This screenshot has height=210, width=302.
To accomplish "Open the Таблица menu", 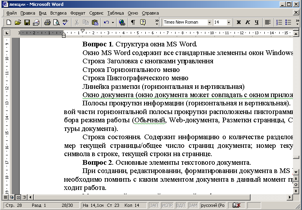I will point(115,13).
